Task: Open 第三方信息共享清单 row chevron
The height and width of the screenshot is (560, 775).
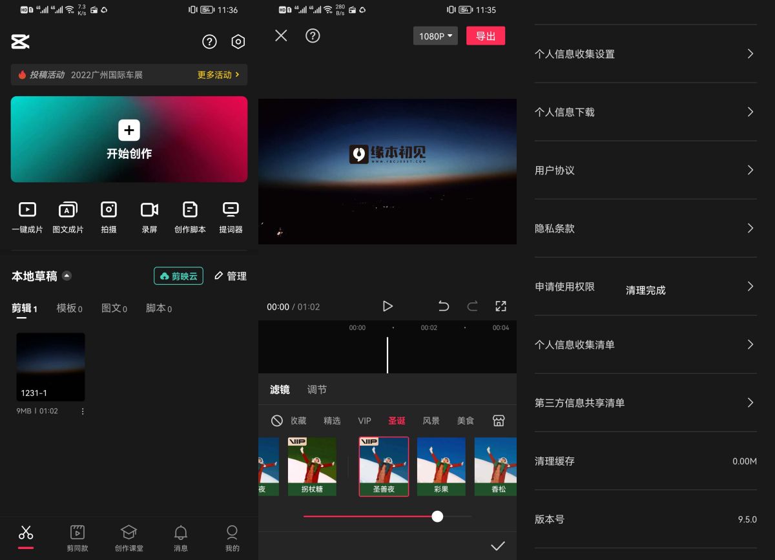Action: coord(750,402)
